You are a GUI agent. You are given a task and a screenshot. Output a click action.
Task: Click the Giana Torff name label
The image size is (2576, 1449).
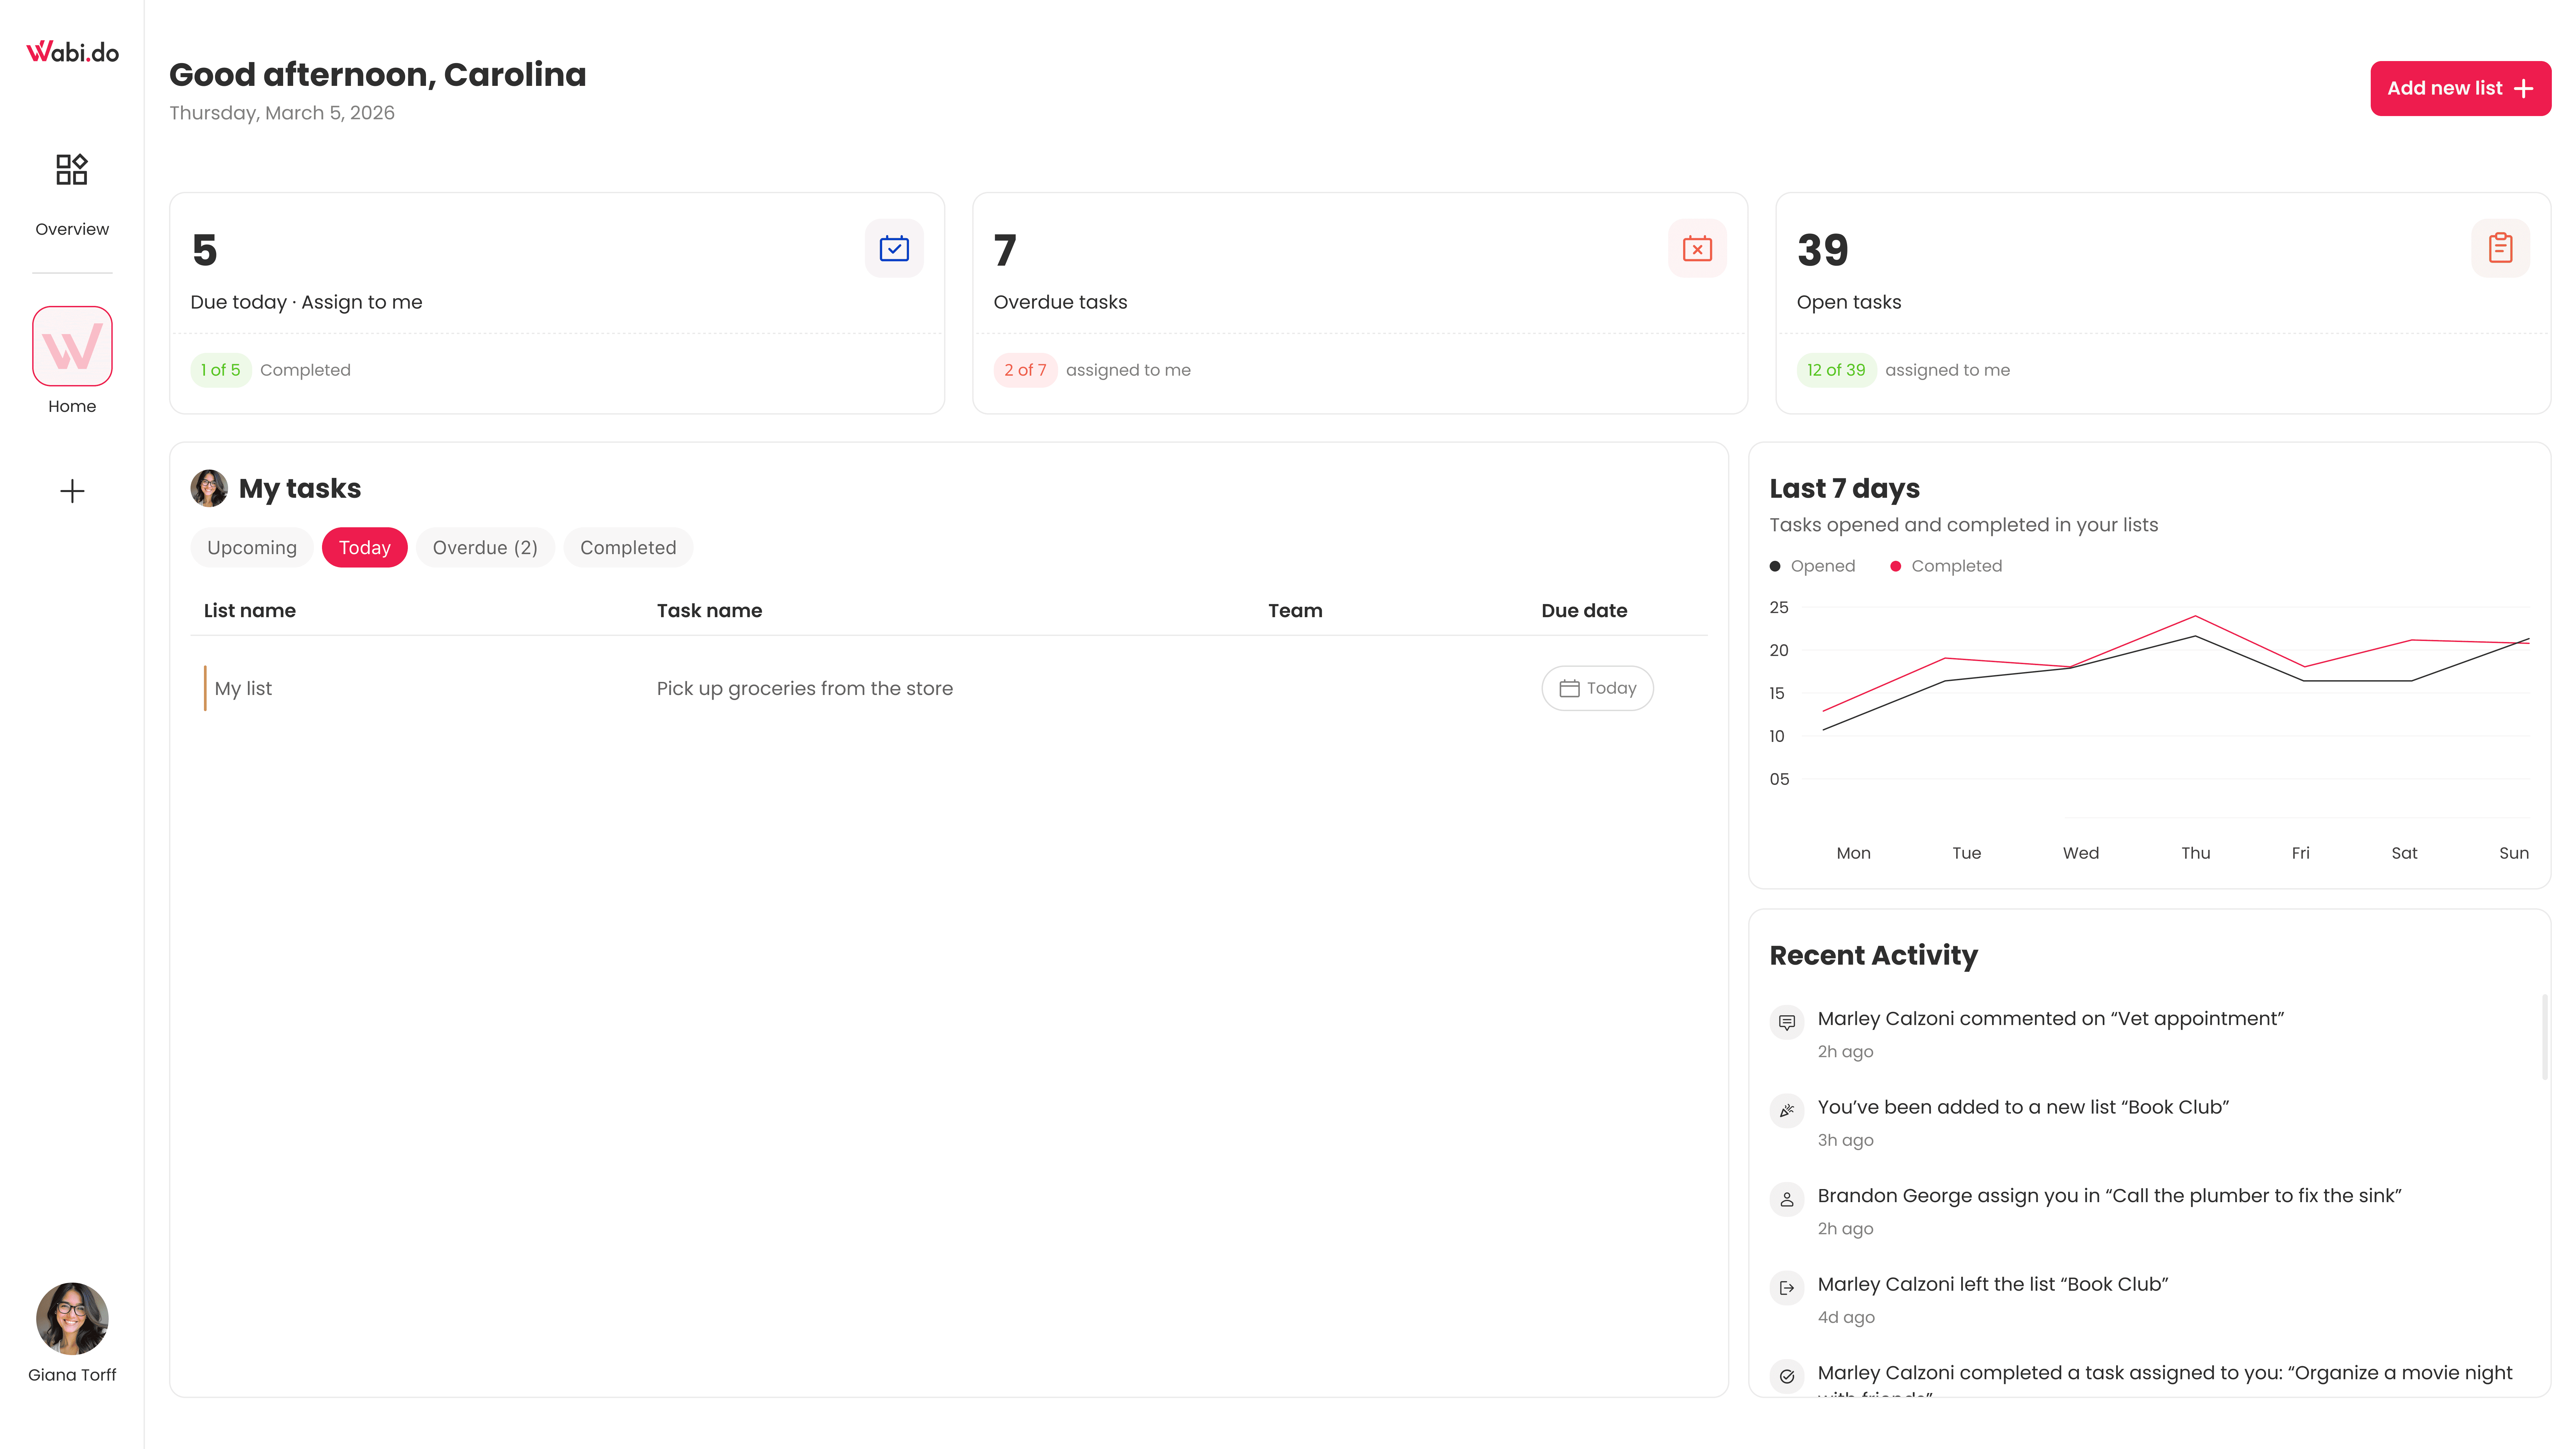(72, 1375)
